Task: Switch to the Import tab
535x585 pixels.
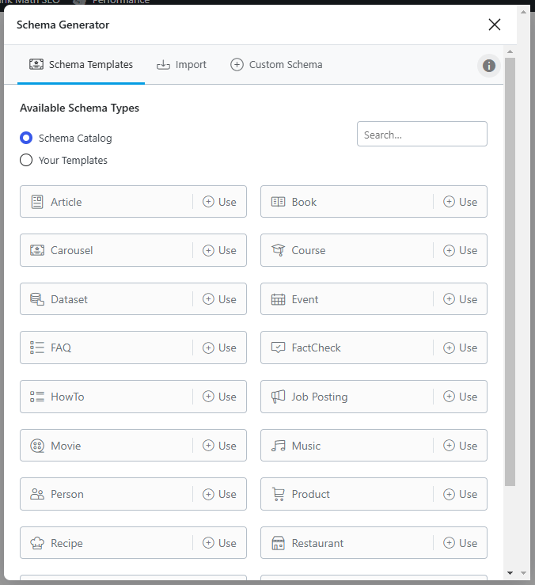Action: [x=181, y=65]
